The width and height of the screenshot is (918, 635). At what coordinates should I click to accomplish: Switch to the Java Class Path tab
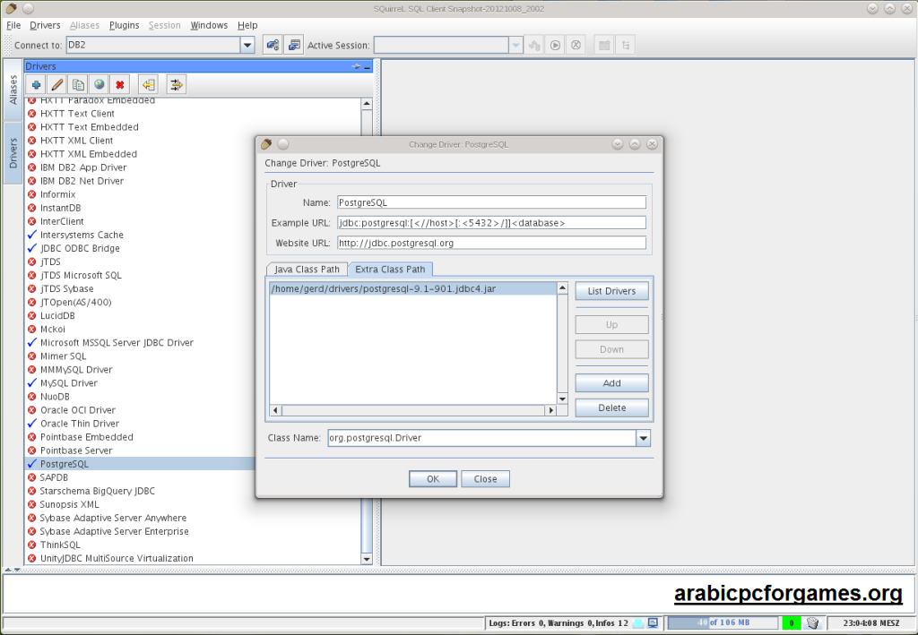pyautogui.click(x=307, y=269)
